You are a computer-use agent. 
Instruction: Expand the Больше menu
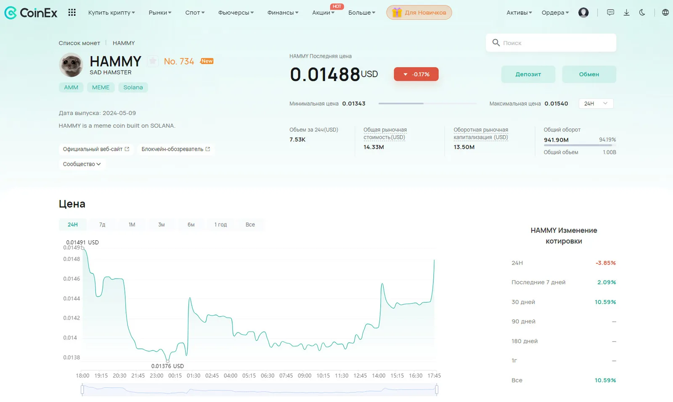[x=362, y=13]
